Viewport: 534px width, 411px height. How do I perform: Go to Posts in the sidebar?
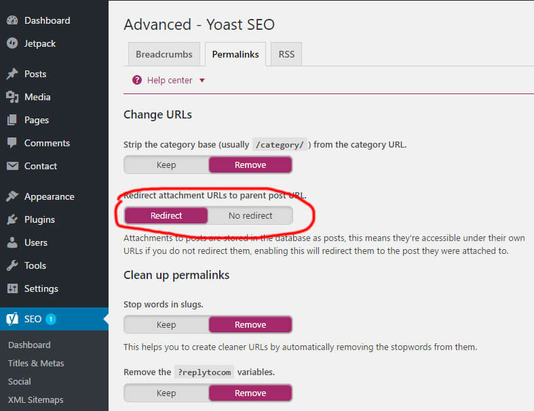pyautogui.click(x=35, y=74)
